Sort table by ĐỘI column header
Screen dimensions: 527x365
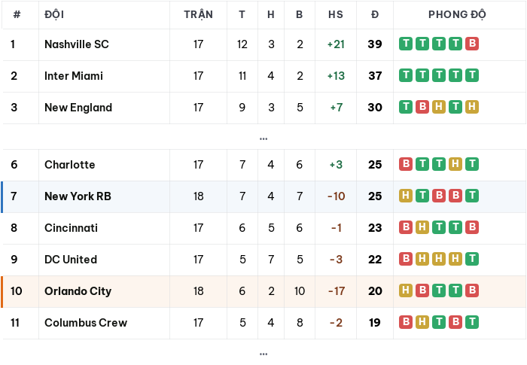(54, 14)
